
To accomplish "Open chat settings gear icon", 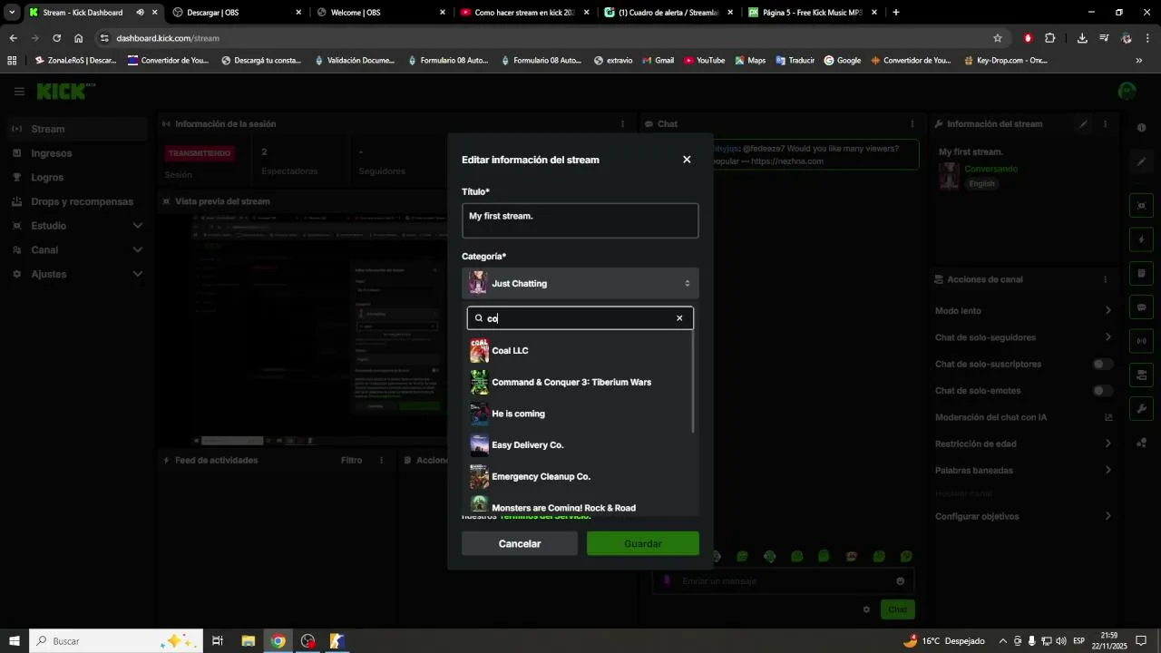I will click(x=866, y=609).
